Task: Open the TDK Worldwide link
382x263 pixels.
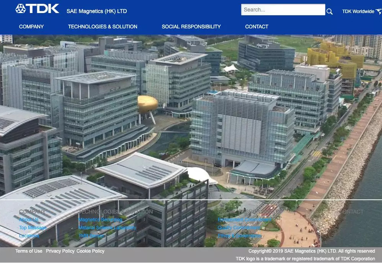Action: [x=358, y=12]
